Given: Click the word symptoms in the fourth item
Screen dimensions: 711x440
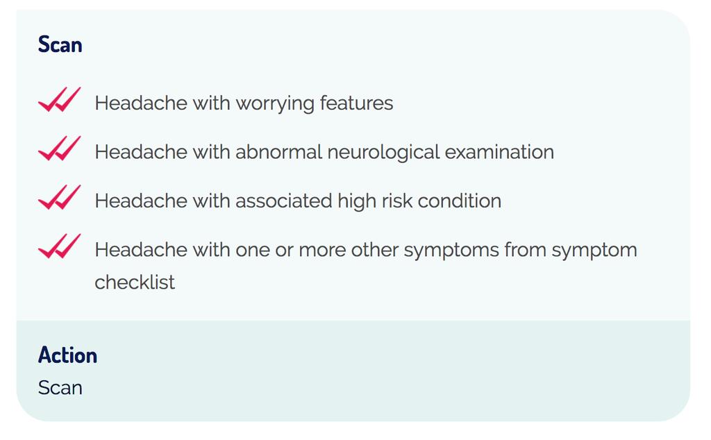Looking at the screenshot, I should [x=451, y=251].
